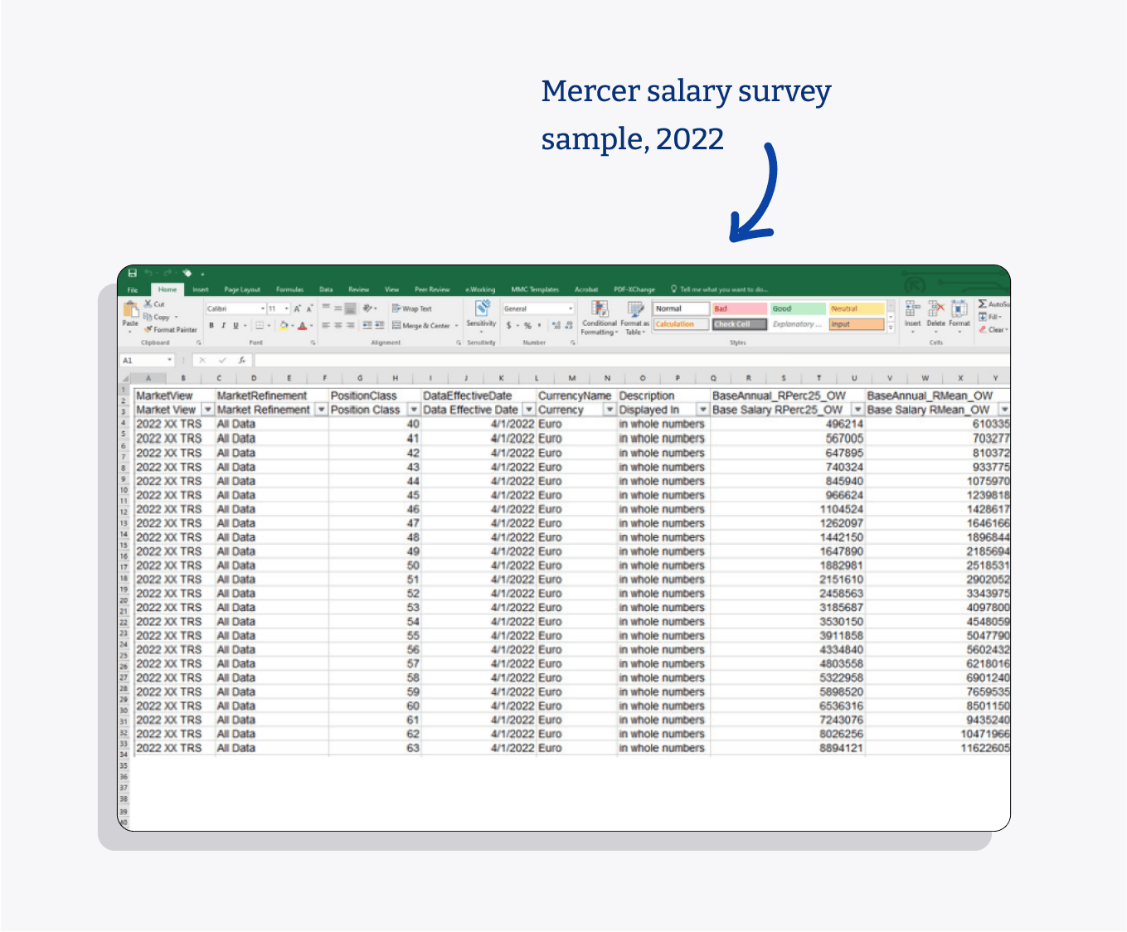Open the Font Color dropdown arrow
1127x932 pixels.
tap(311, 326)
